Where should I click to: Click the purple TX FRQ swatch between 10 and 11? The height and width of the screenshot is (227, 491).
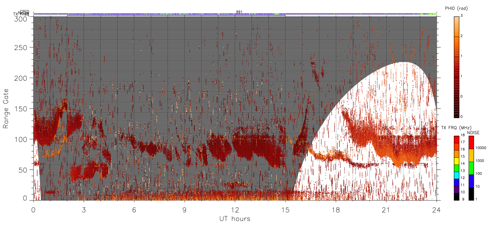tap(457, 189)
